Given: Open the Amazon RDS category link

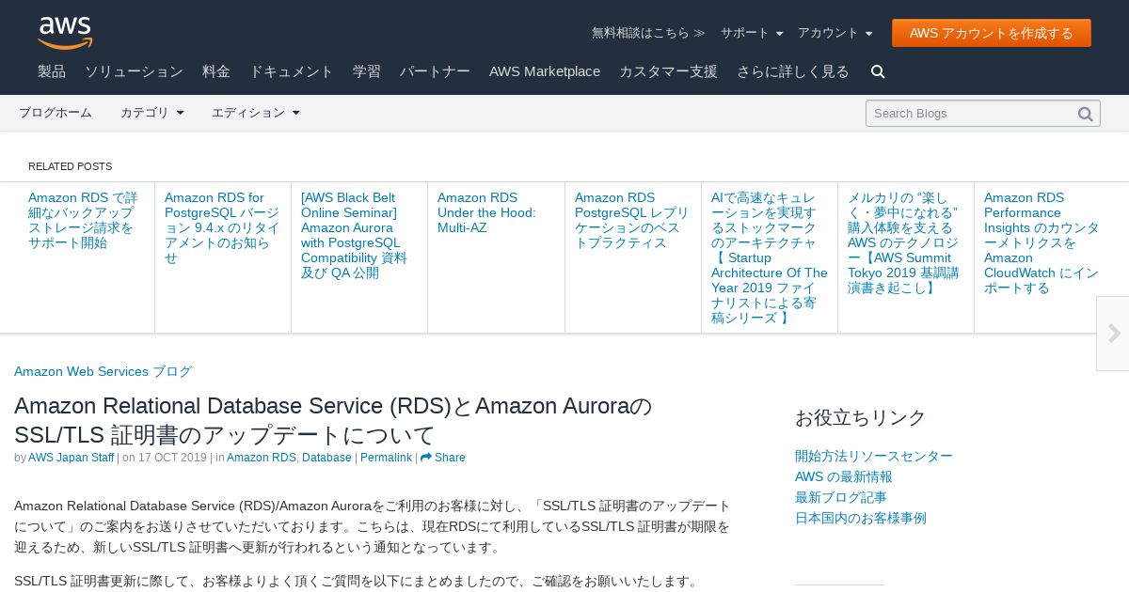Looking at the screenshot, I should (x=262, y=458).
